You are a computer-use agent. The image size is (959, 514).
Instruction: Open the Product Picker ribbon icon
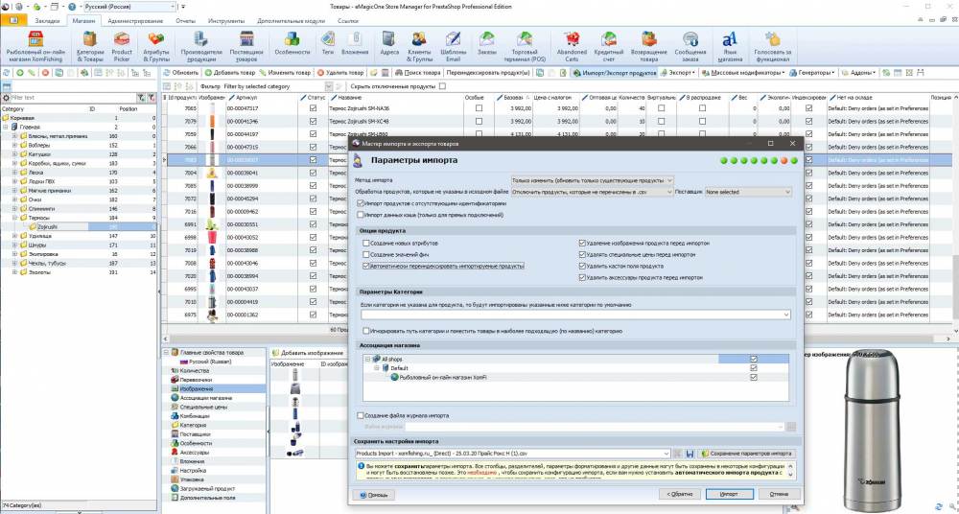123,43
